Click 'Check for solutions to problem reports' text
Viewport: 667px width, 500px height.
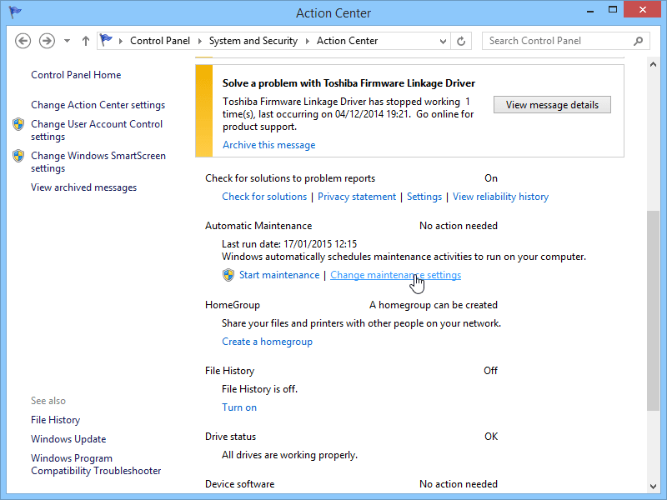290,178
